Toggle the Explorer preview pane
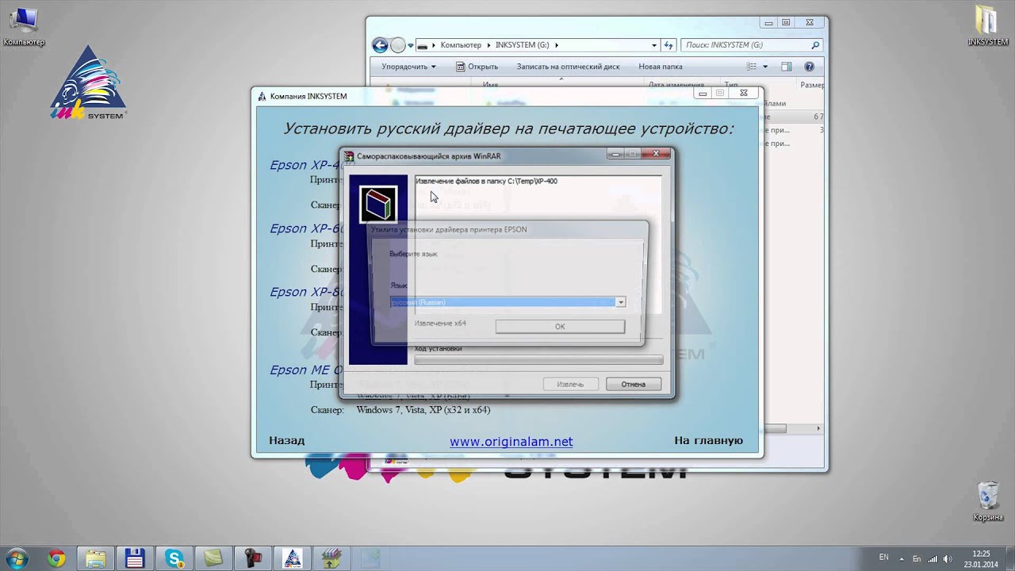Image resolution: width=1015 pixels, height=571 pixels. tap(787, 67)
